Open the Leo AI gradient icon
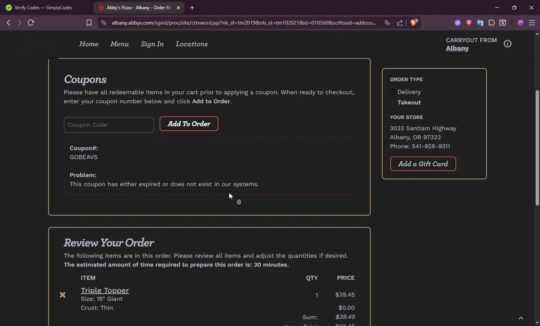Viewport: 540px width, 326px height. (x=520, y=23)
